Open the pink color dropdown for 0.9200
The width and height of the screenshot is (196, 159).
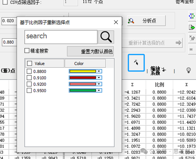99,84
